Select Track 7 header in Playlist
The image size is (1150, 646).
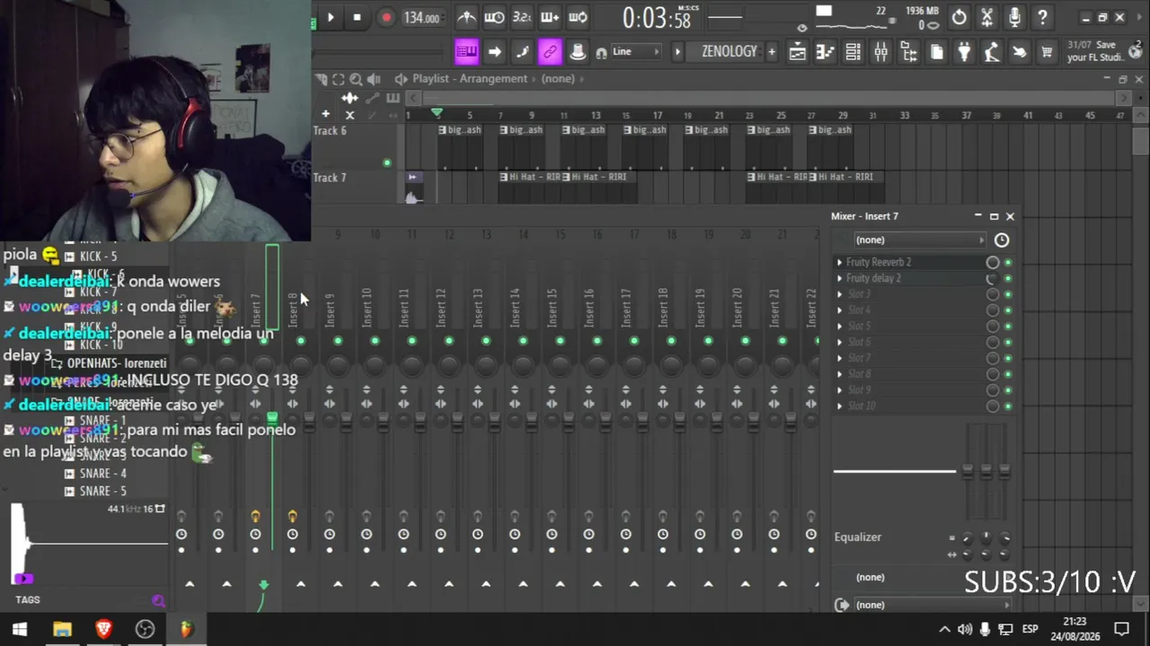355,187
